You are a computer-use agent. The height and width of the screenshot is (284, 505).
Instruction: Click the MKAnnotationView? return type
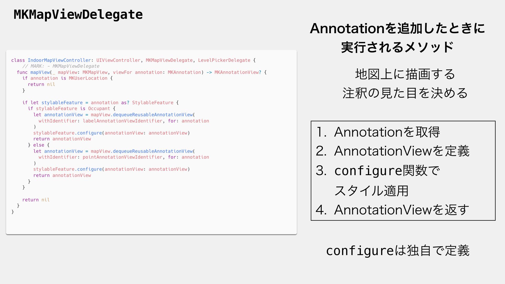pyautogui.click(x=238, y=72)
